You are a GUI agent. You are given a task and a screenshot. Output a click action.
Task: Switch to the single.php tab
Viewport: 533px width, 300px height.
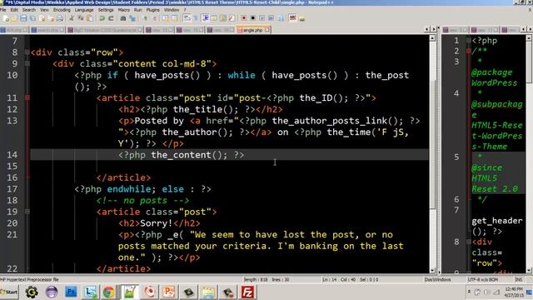(253, 30)
